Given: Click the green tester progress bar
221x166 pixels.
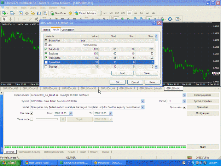Looking at the screenshot, I should click(x=95, y=147).
